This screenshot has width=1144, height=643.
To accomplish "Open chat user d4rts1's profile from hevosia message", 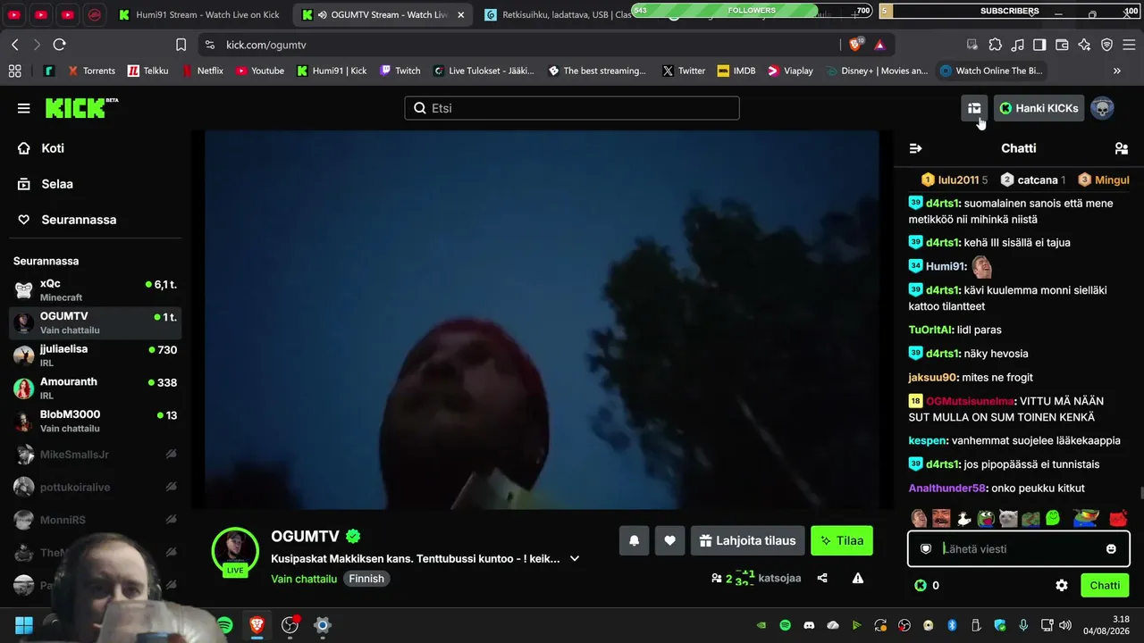I will tap(942, 354).
